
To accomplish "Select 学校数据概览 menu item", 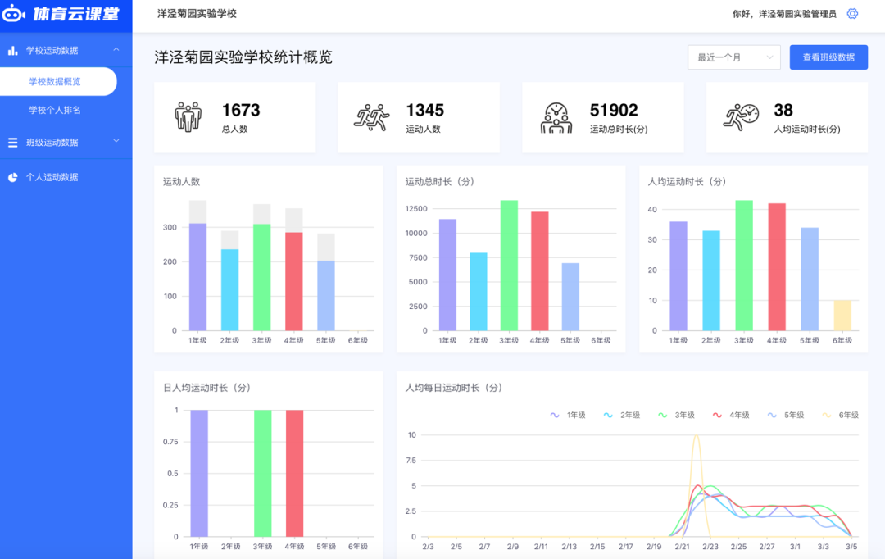I will pos(55,82).
